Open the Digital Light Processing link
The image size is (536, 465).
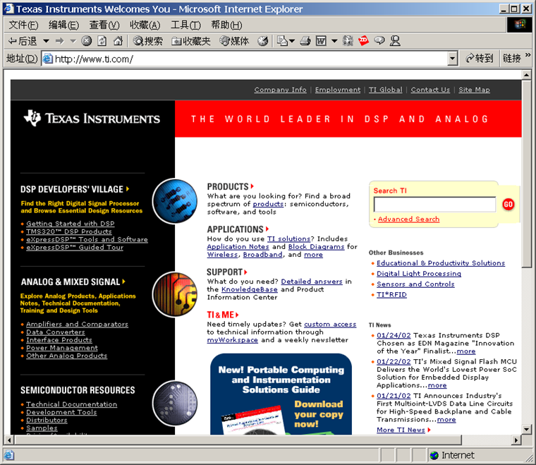(419, 274)
